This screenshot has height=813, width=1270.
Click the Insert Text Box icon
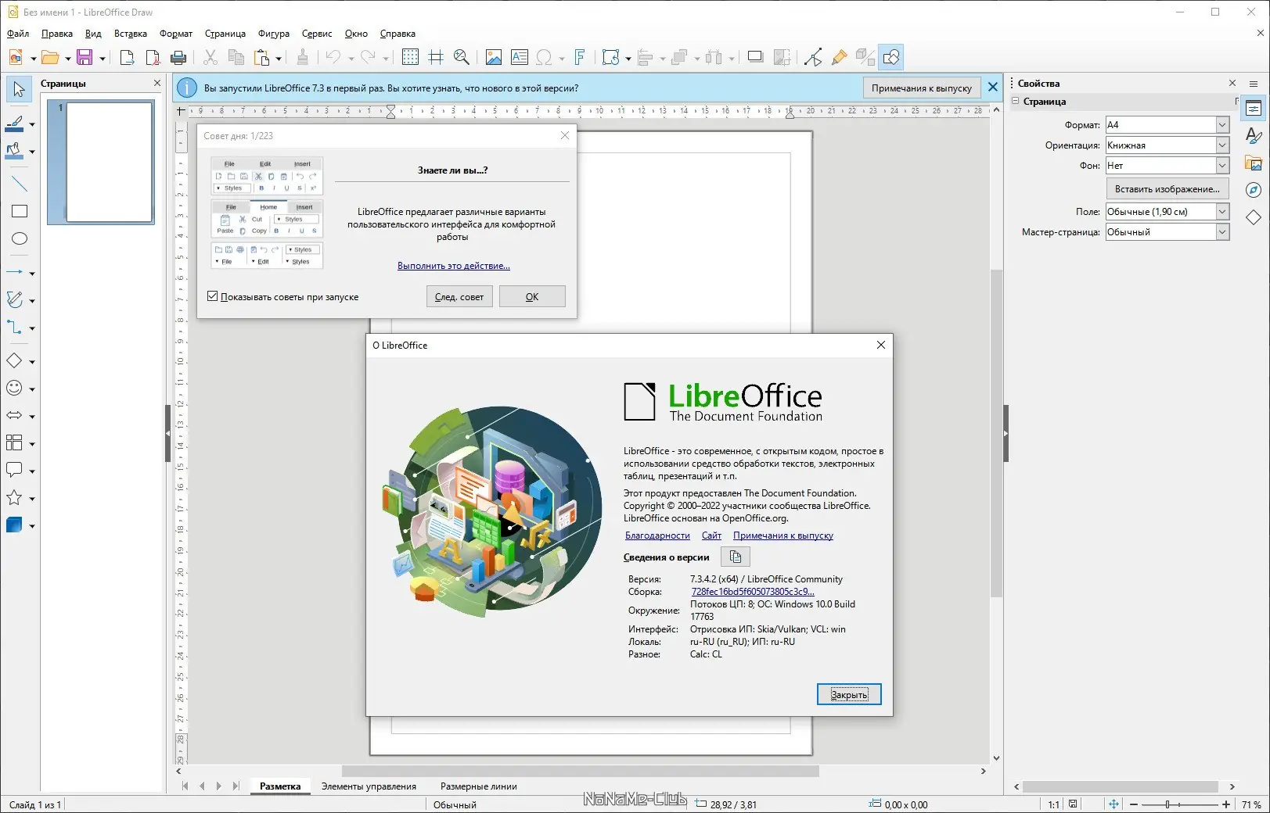click(x=520, y=57)
